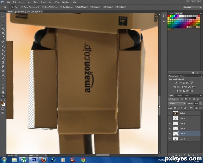Switch to the Color tab
This screenshot has width=203, height=163.
[171, 13]
